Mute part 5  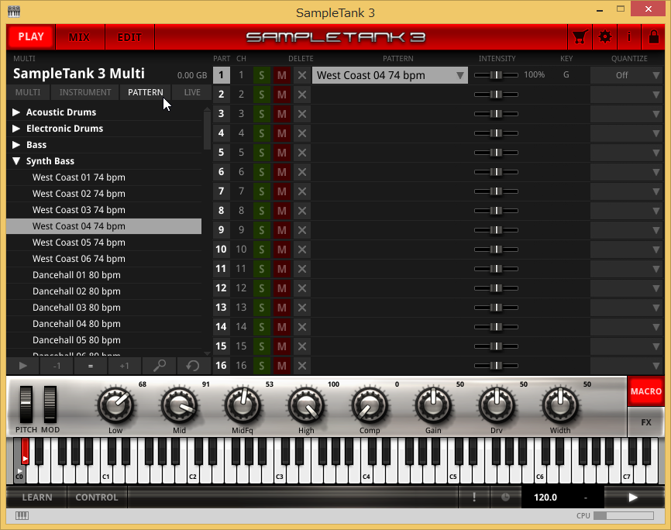281,153
